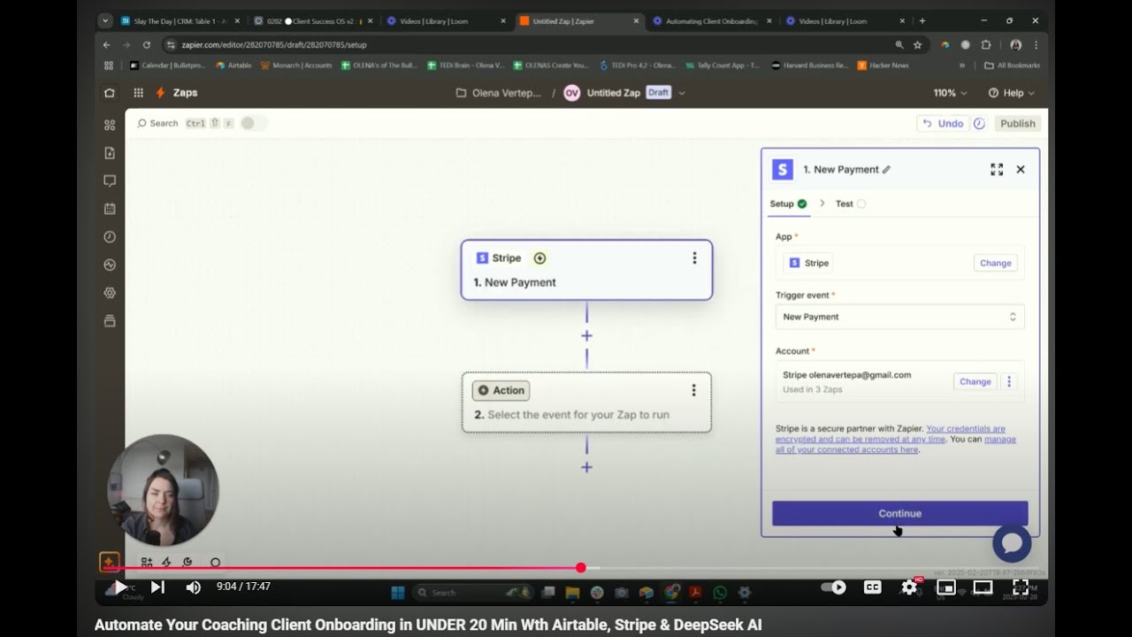
Task: Switch to Automating Client Onboarding browser tab
Action: click(712, 20)
